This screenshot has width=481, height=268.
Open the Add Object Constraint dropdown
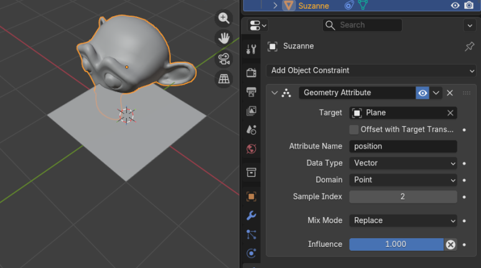(x=371, y=70)
